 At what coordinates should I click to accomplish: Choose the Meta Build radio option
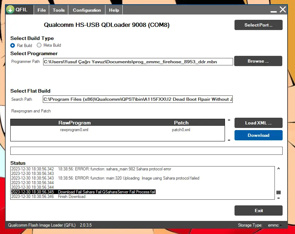point(39,45)
